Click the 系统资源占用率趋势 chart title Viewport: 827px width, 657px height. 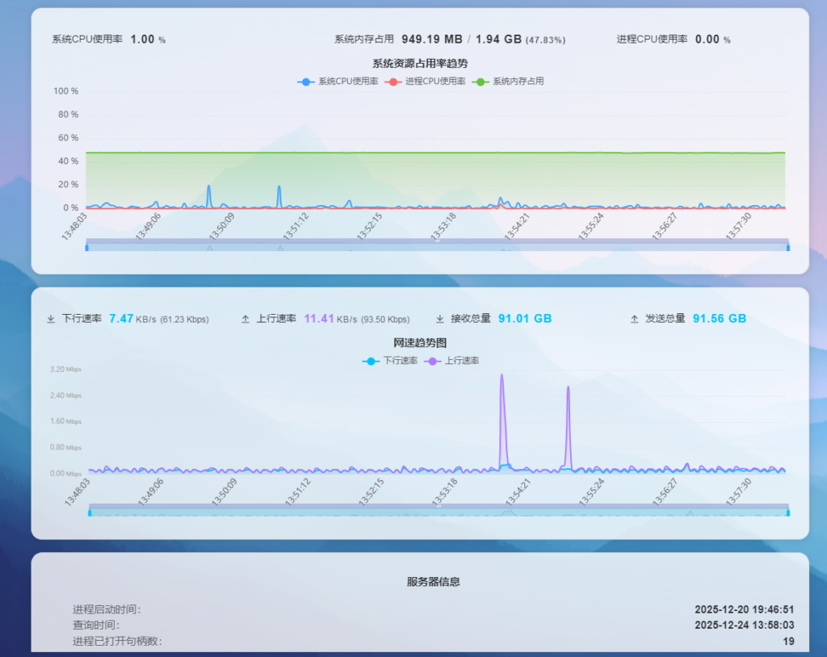pos(420,63)
